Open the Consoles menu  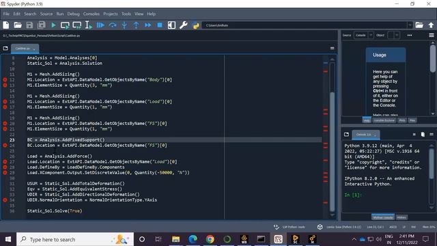pos(91,14)
